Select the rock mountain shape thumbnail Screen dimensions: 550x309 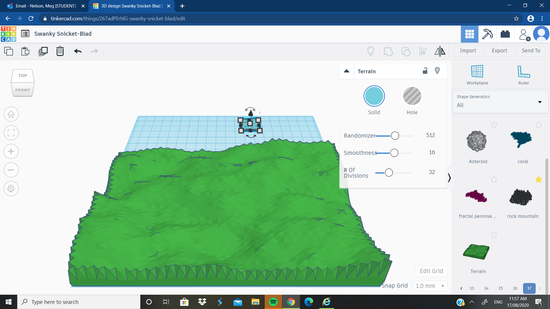[x=521, y=198]
